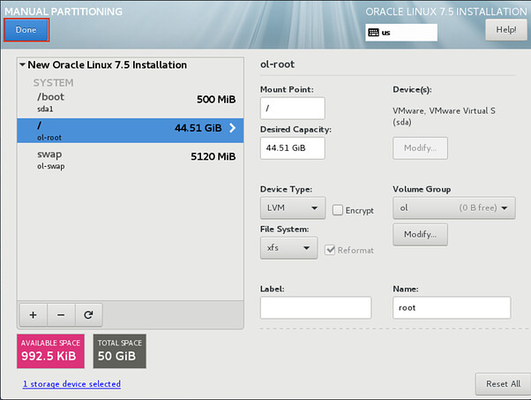Click the us keyboard layout indicator
Screen dimensions: 531x400
point(401,33)
